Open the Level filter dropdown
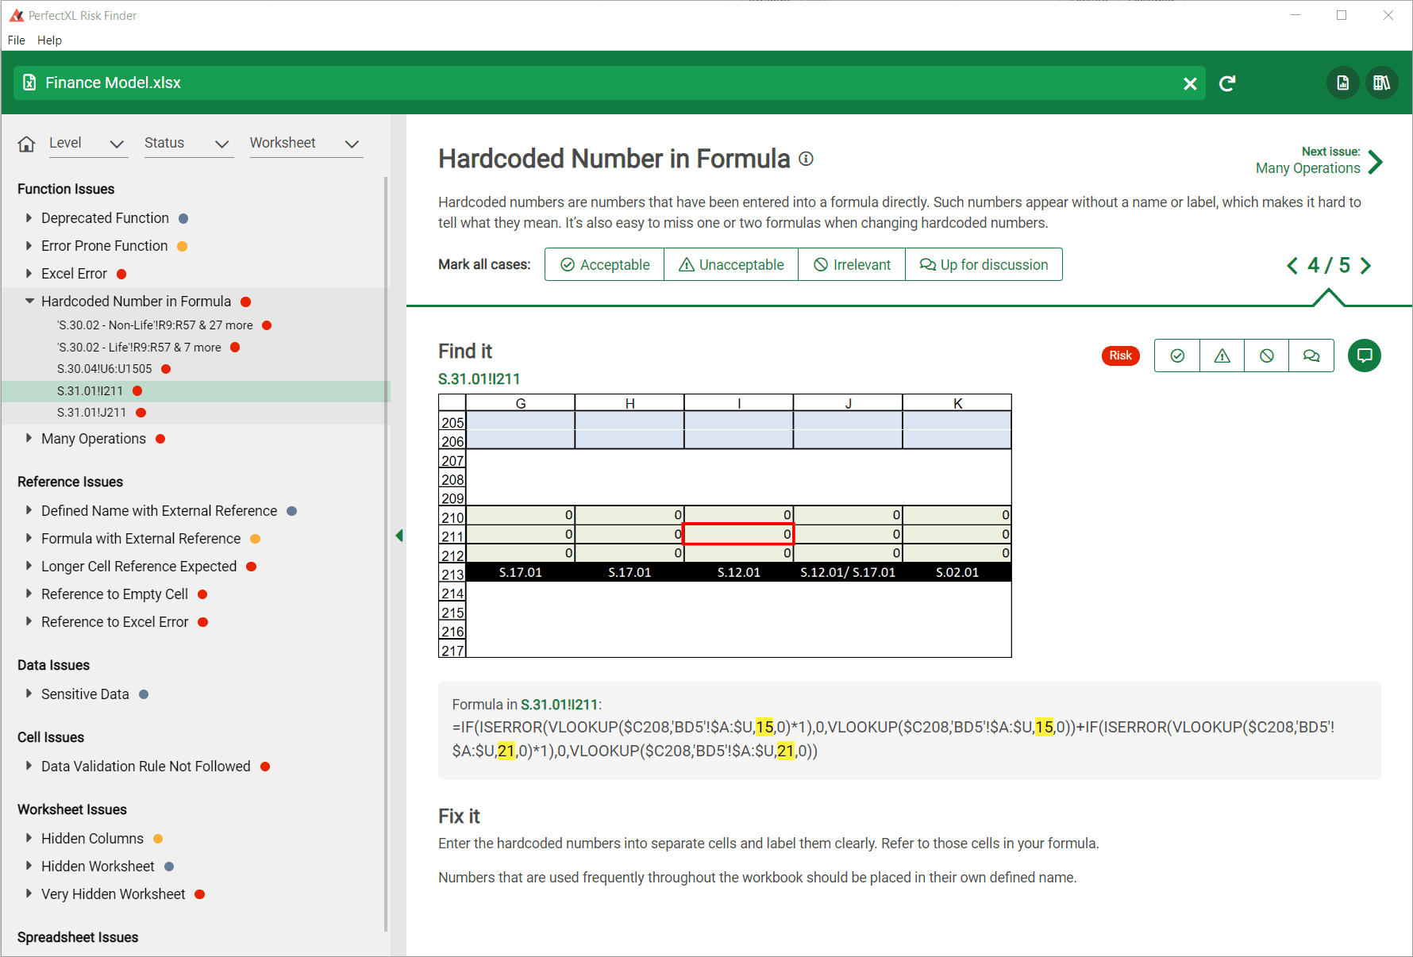This screenshot has height=957, width=1413. coord(87,144)
